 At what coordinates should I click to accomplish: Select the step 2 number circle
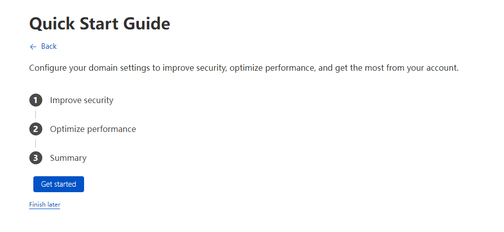point(35,129)
